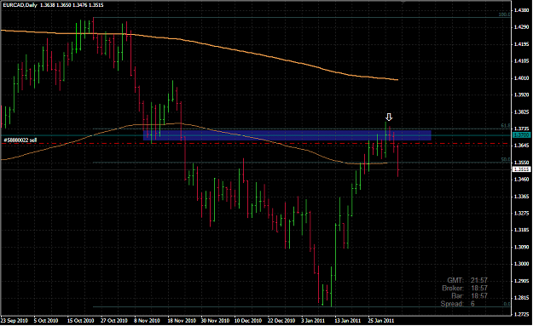533x326 pixels.
Task: Click the 23 Sep 2010 date label
Action: (x=14, y=321)
